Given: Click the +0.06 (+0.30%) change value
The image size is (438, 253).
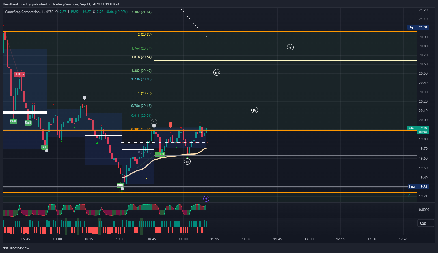Looking at the screenshot, I should [116, 12].
